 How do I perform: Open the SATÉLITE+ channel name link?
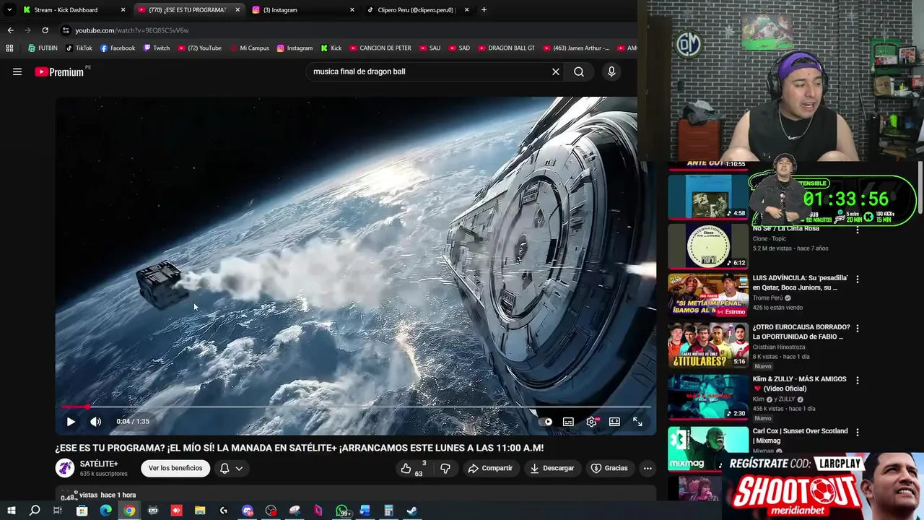coord(99,464)
